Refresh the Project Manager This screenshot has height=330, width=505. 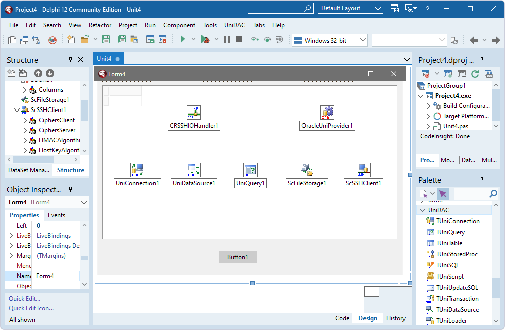pyautogui.click(x=475, y=73)
